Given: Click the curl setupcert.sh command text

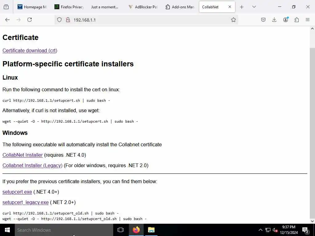Looking at the screenshot, I should tap(56, 100).
